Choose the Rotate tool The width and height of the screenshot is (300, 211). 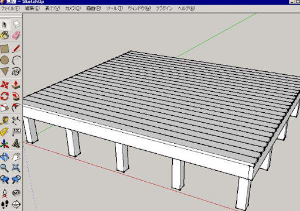(x=5, y=96)
